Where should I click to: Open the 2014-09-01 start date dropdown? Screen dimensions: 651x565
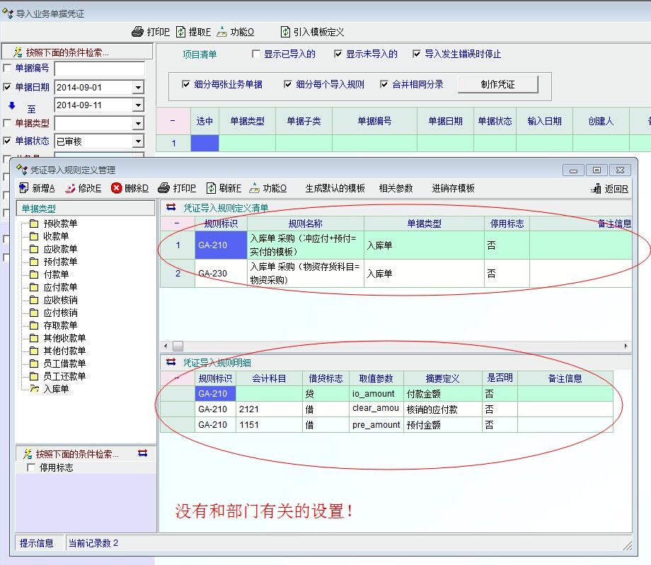pyautogui.click(x=138, y=88)
